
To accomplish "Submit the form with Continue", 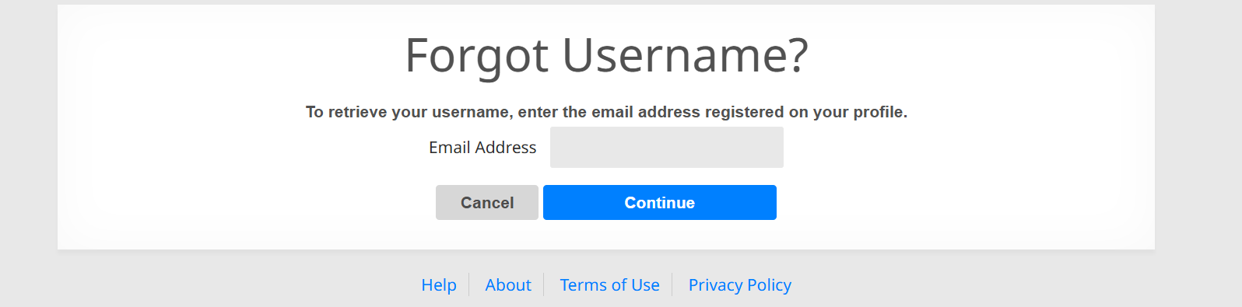I will pyautogui.click(x=659, y=202).
